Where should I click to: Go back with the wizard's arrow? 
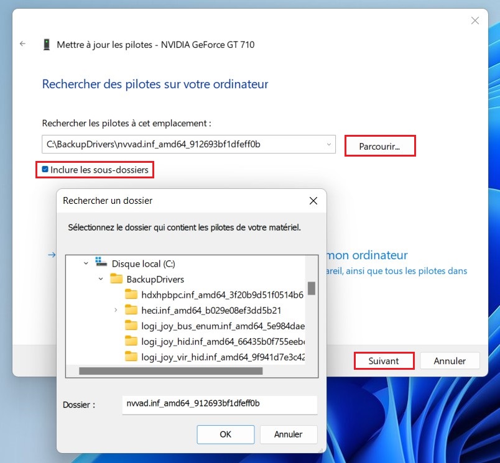[22, 44]
